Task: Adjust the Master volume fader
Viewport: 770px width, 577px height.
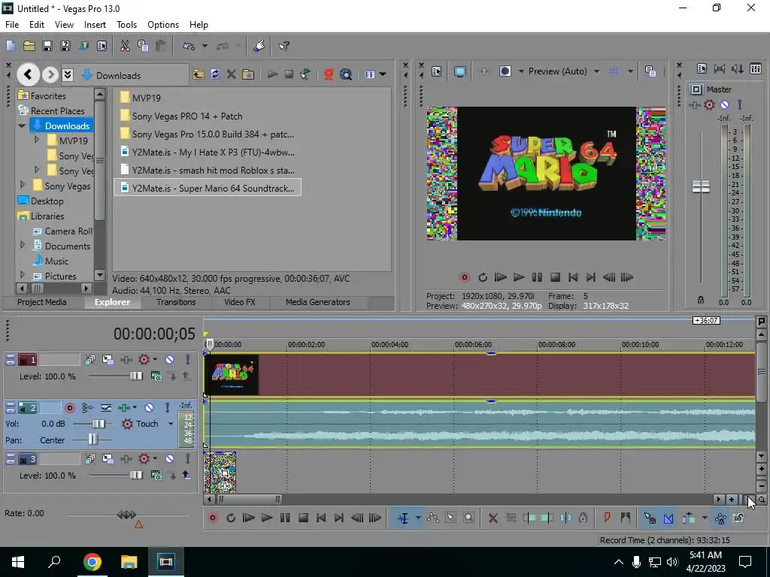Action: click(701, 187)
